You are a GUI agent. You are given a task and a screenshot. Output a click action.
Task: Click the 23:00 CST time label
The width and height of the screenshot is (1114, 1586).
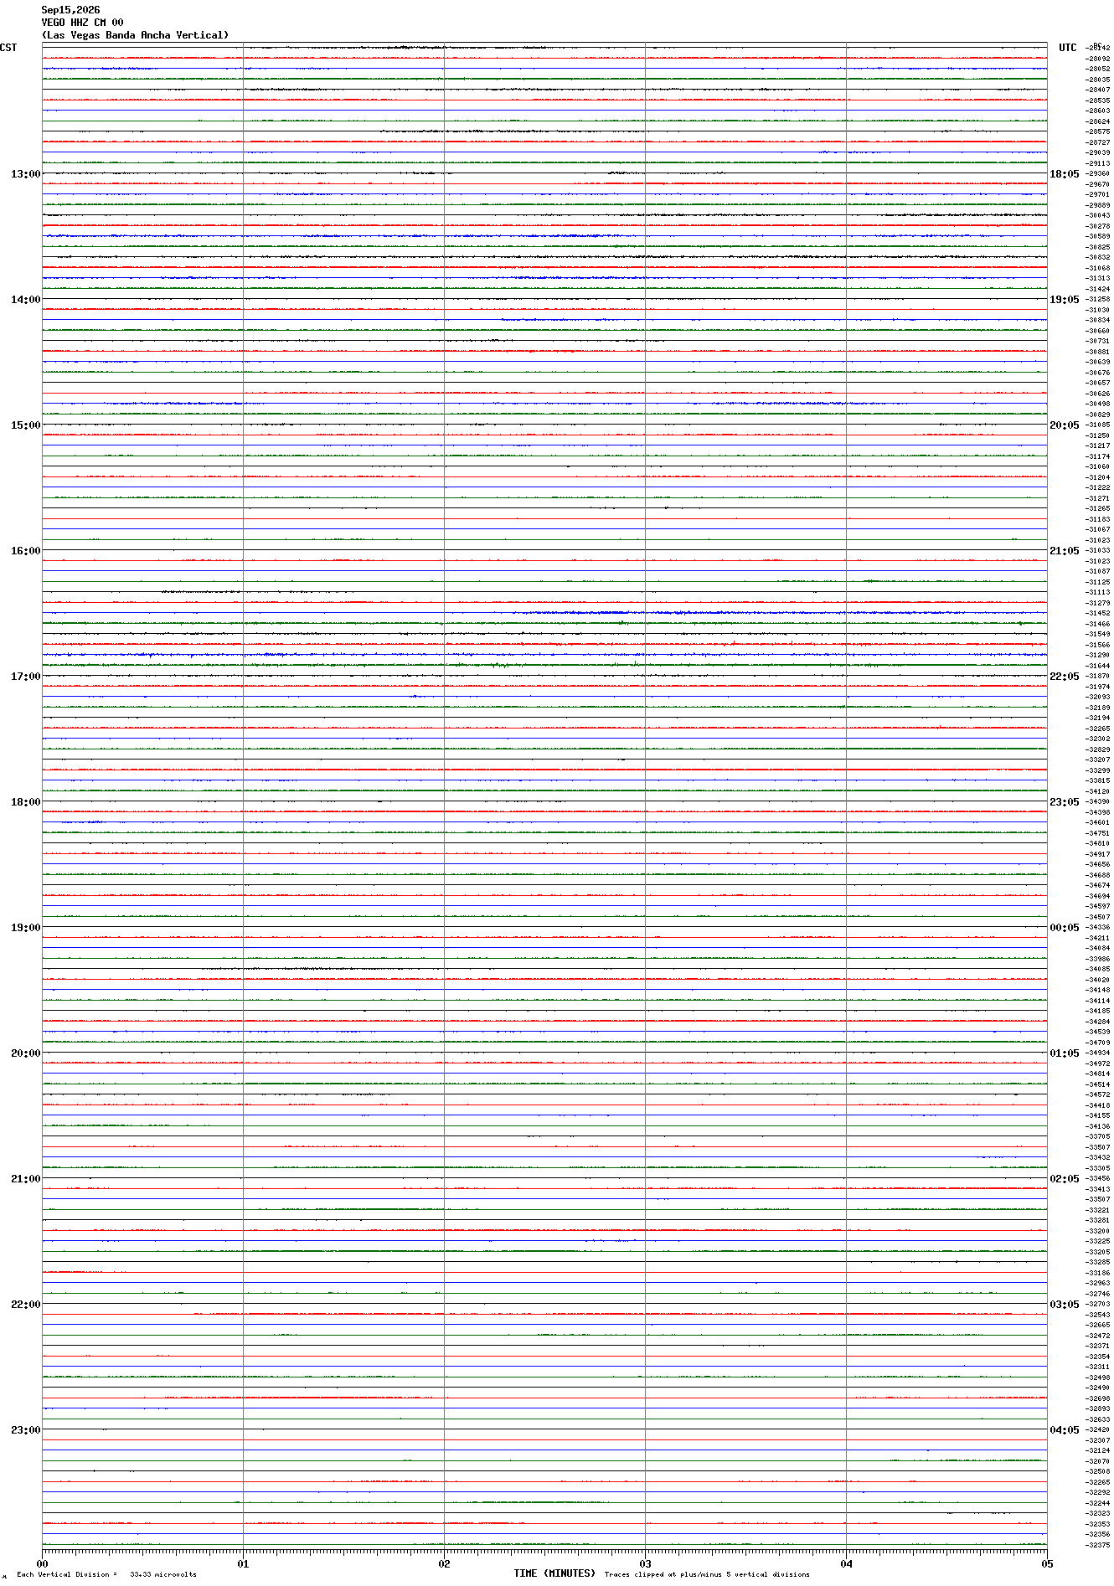pos(25,1430)
